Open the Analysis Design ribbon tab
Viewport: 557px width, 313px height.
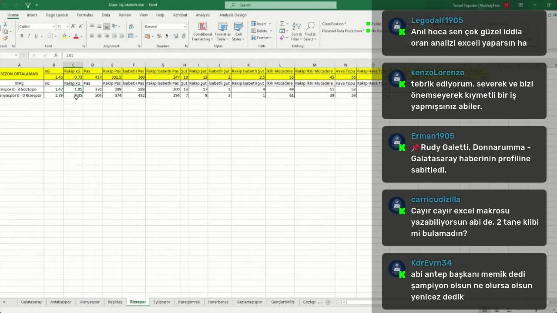233,15
